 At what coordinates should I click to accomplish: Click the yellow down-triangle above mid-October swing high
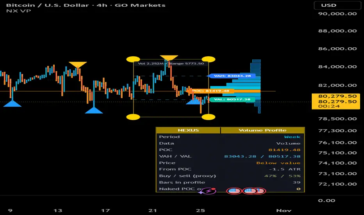78,64
